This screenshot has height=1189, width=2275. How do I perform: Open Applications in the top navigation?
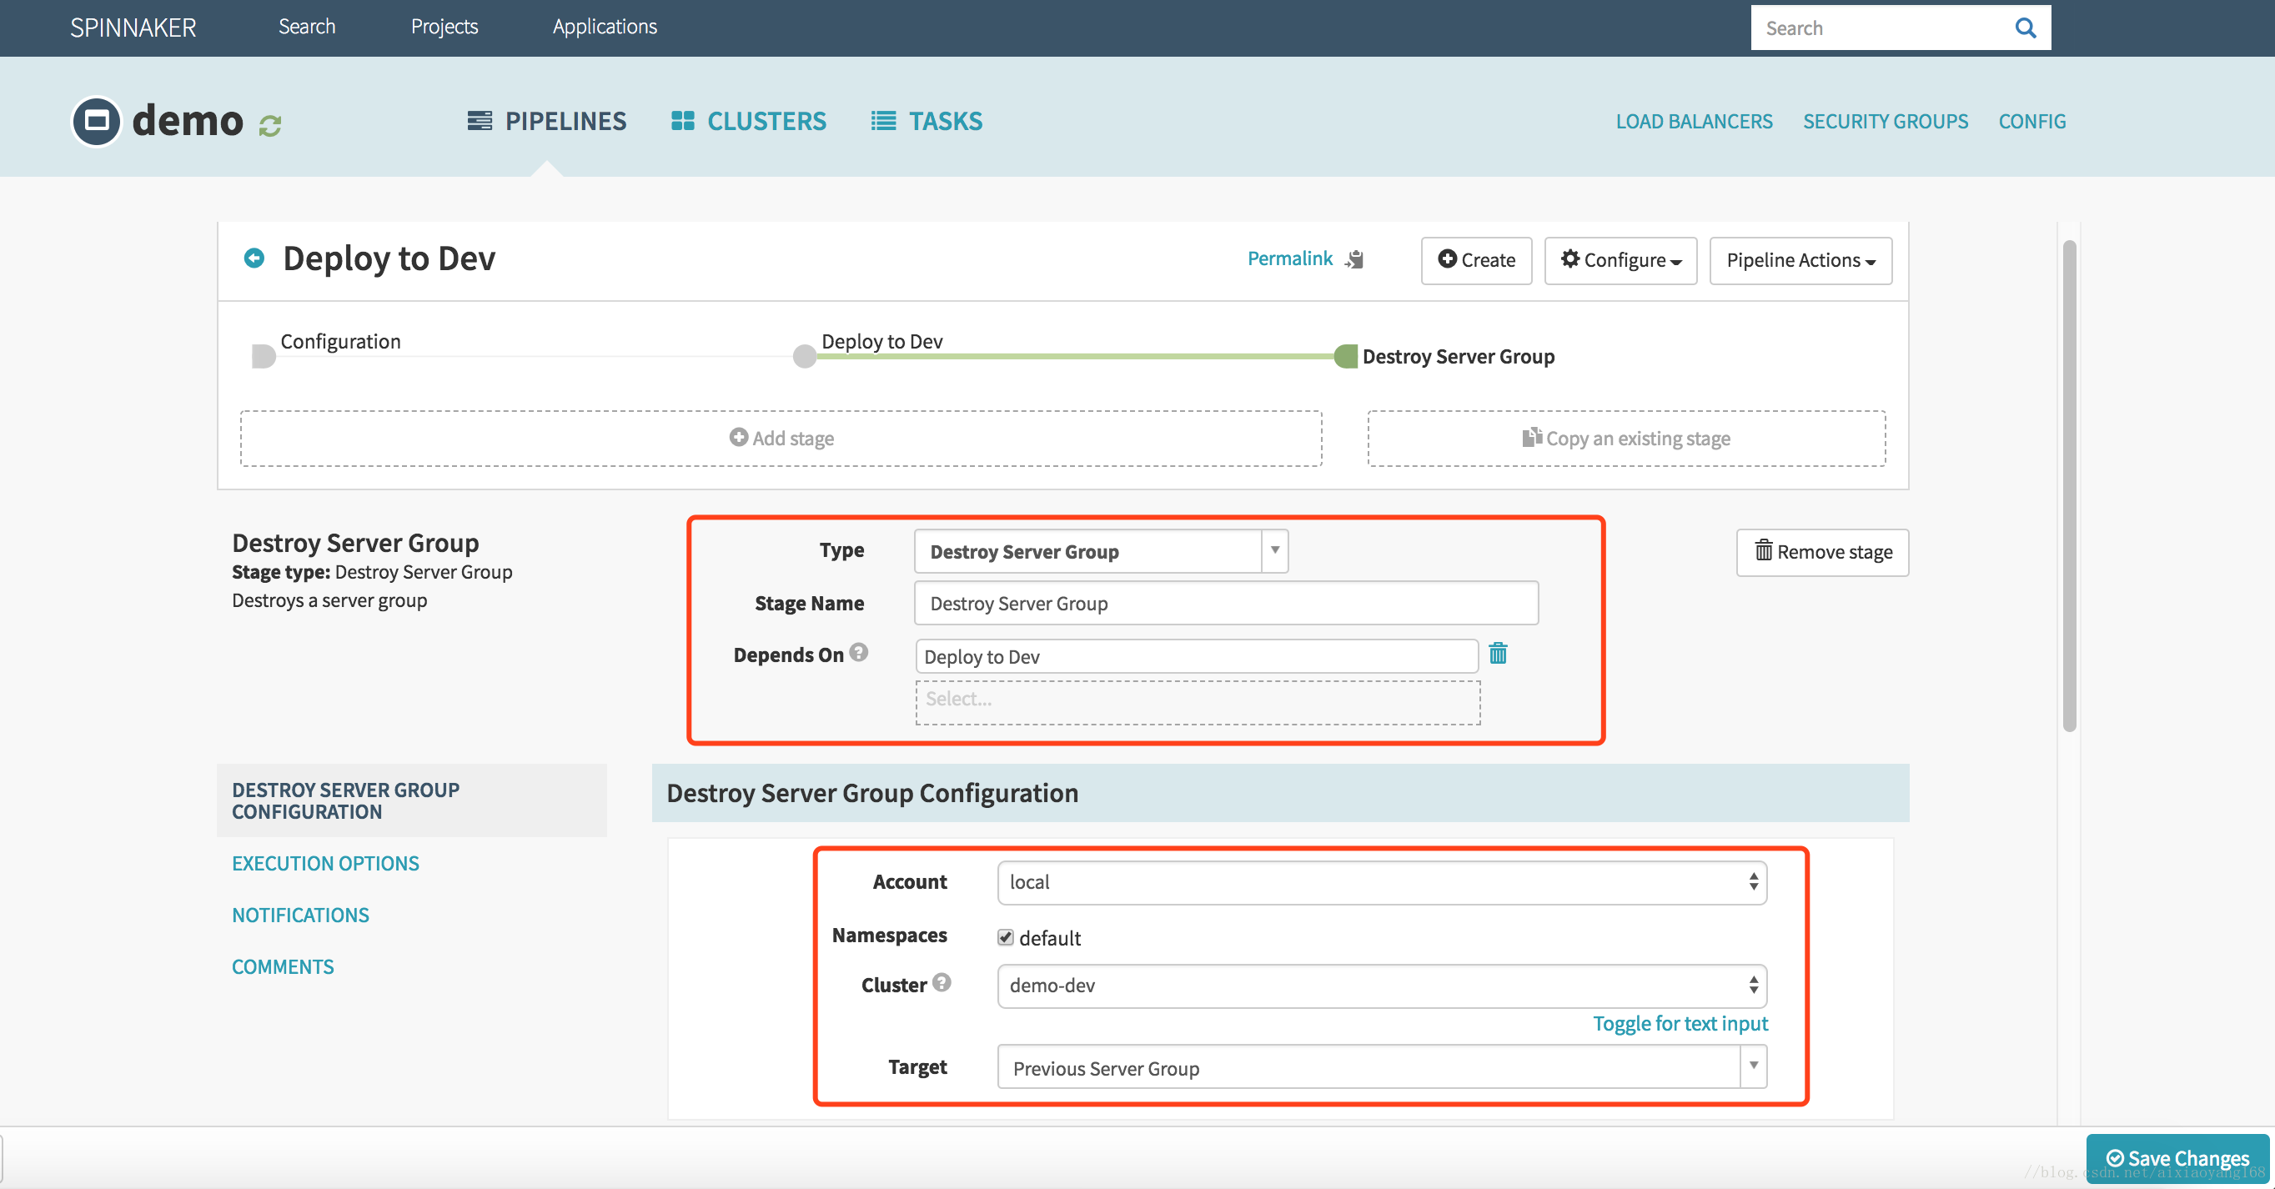(x=605, y=27)
